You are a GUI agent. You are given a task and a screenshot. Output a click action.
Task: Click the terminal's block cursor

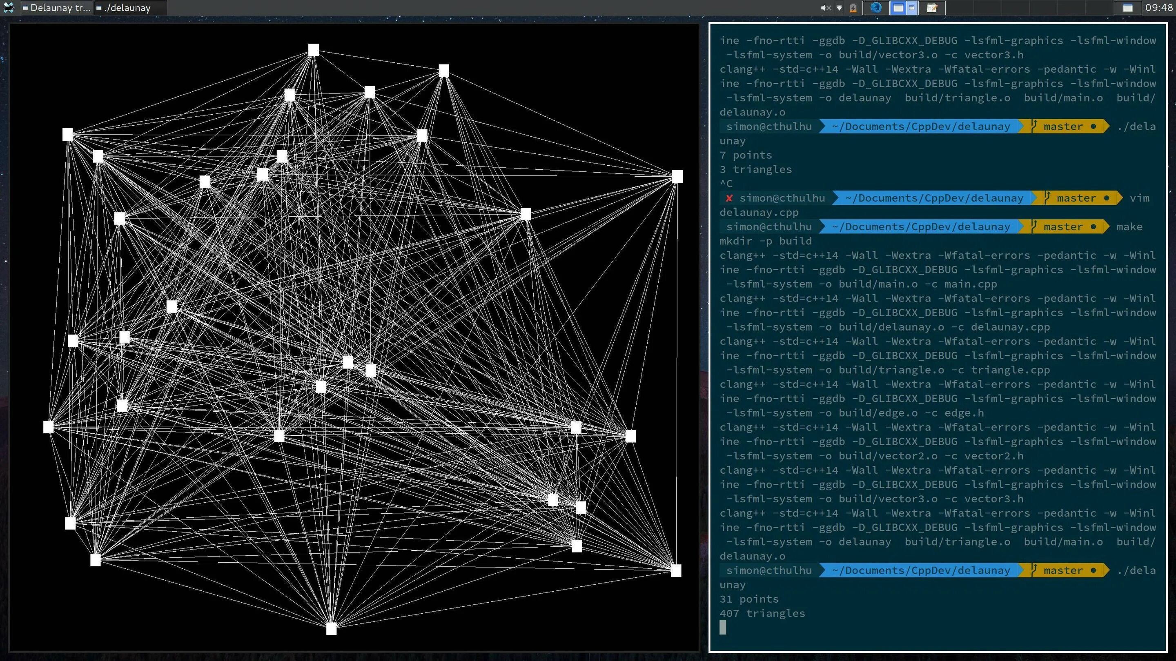coord(723,628)
